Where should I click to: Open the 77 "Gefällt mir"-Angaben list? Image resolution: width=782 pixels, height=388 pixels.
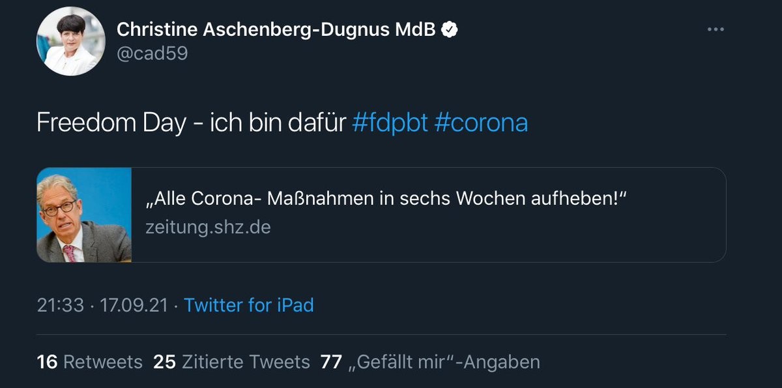(430, 362)
